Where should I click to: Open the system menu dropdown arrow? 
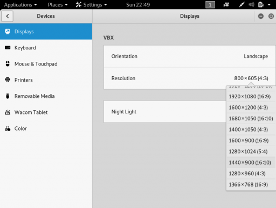[x=269, y=5]
